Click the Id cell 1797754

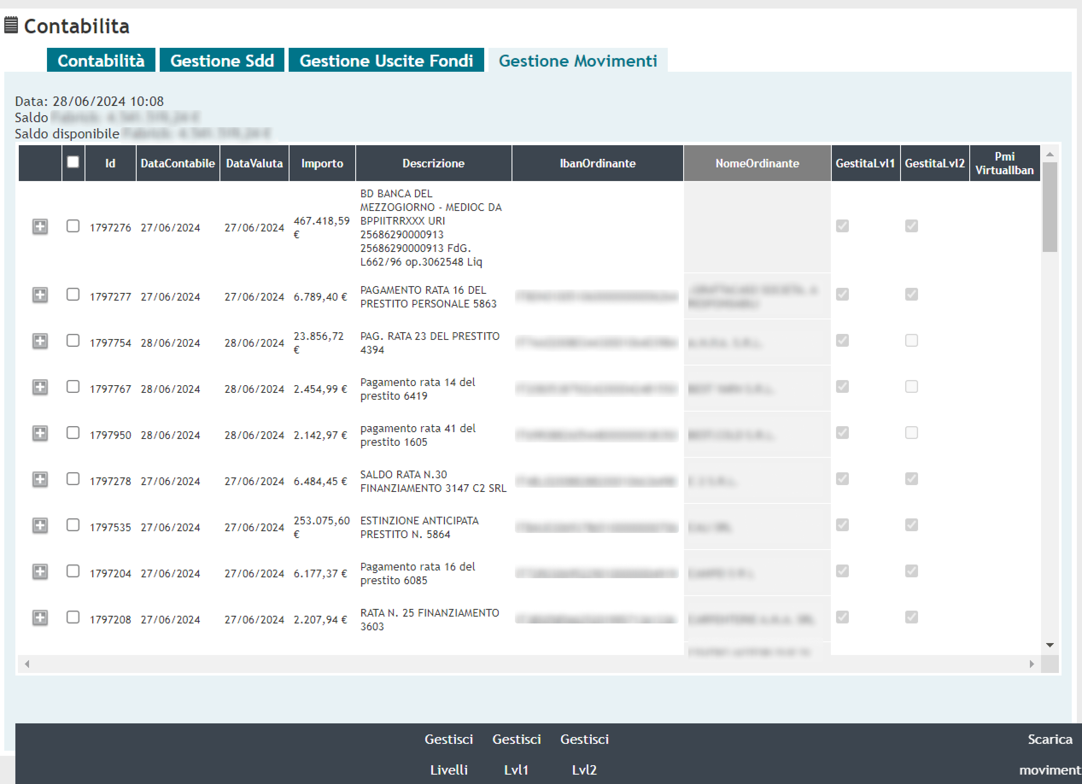coord(110,343)
